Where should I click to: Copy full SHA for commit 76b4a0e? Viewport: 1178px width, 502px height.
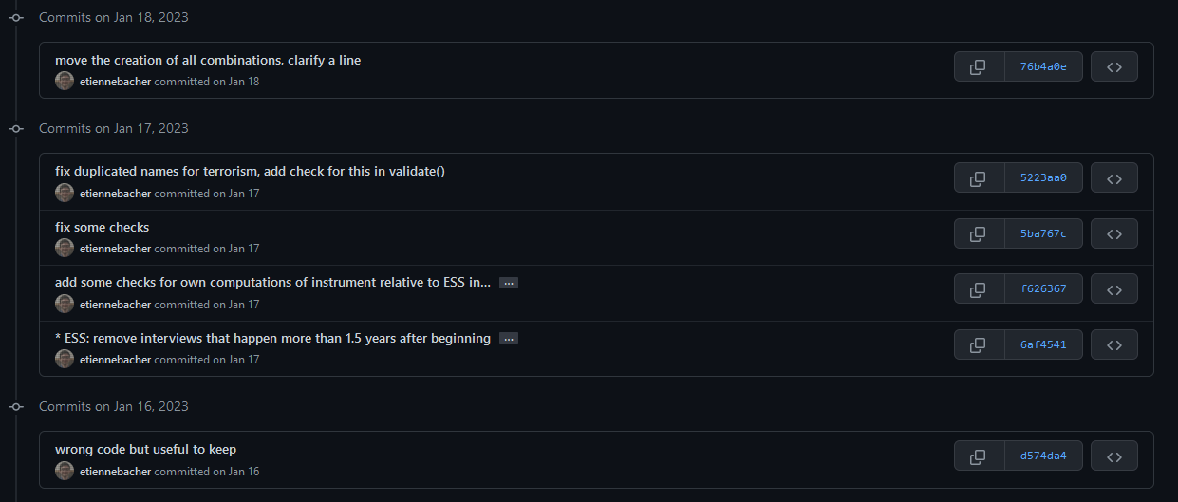[979, 66]
